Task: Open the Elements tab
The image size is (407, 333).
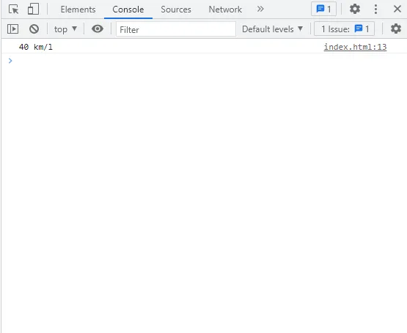Action: [78, 10]
